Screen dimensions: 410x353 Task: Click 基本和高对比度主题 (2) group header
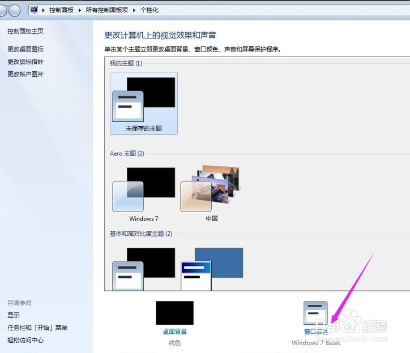141,234
